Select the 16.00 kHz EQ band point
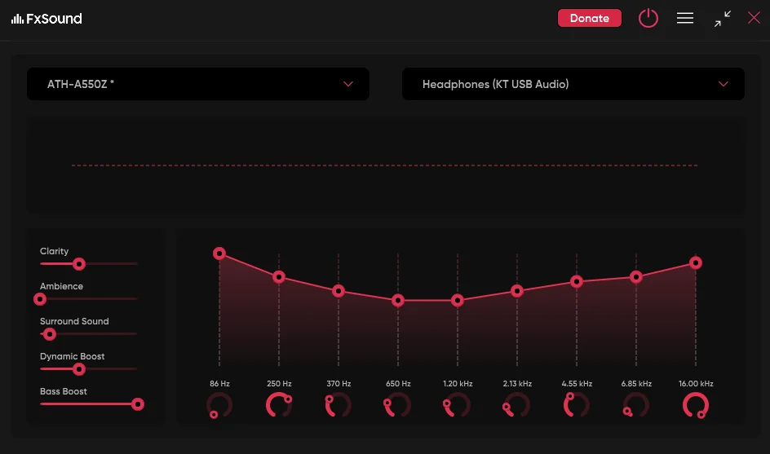The image size is (770, 454). [x=695, y=262]
